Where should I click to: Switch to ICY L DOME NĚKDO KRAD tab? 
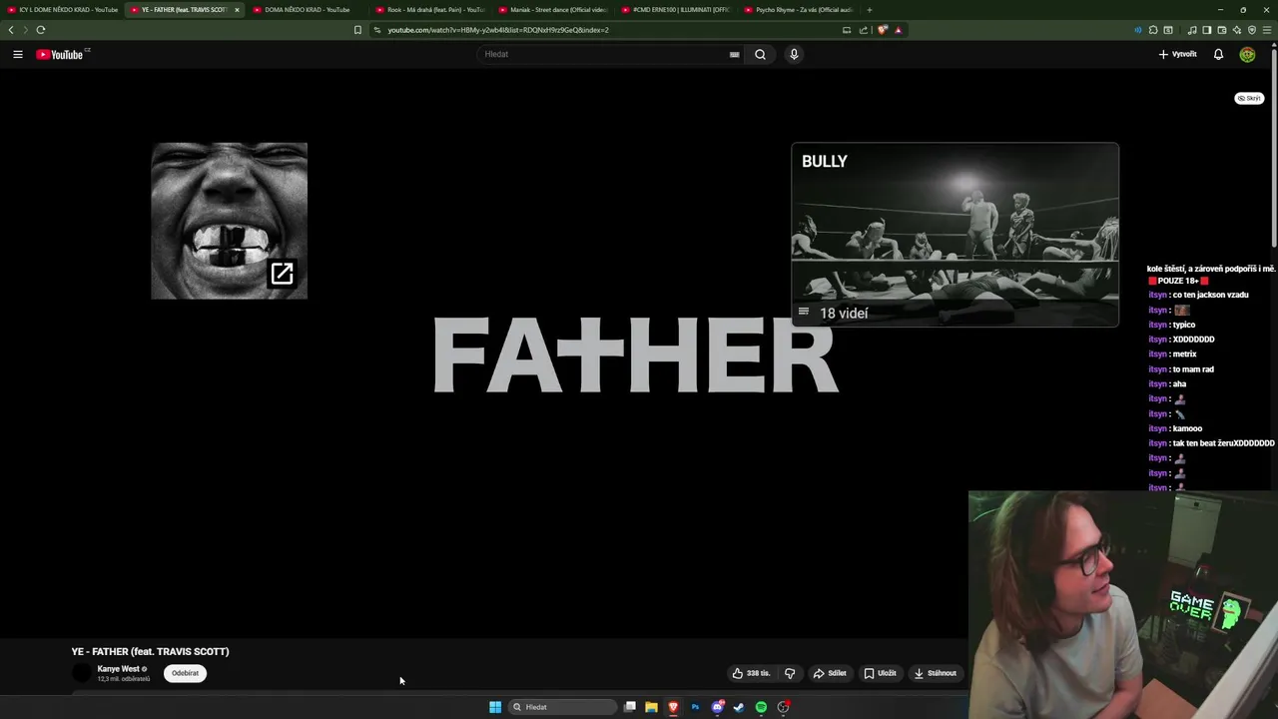[62, 10]
